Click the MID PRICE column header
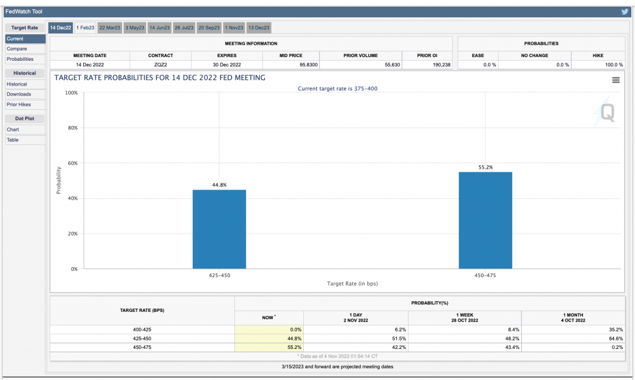This screenshot has width=635, height=380. pyautogui.click(x=291, y=55)
